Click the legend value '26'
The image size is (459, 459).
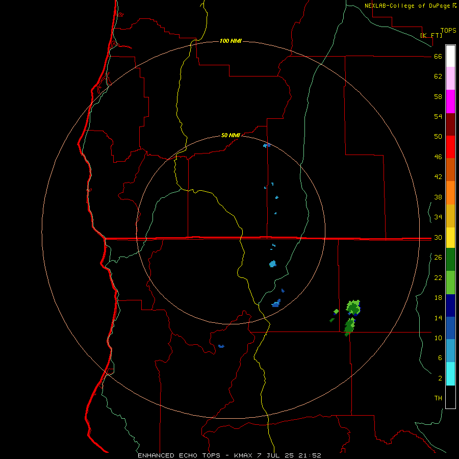pyautogui.click(x=438, y=258)
